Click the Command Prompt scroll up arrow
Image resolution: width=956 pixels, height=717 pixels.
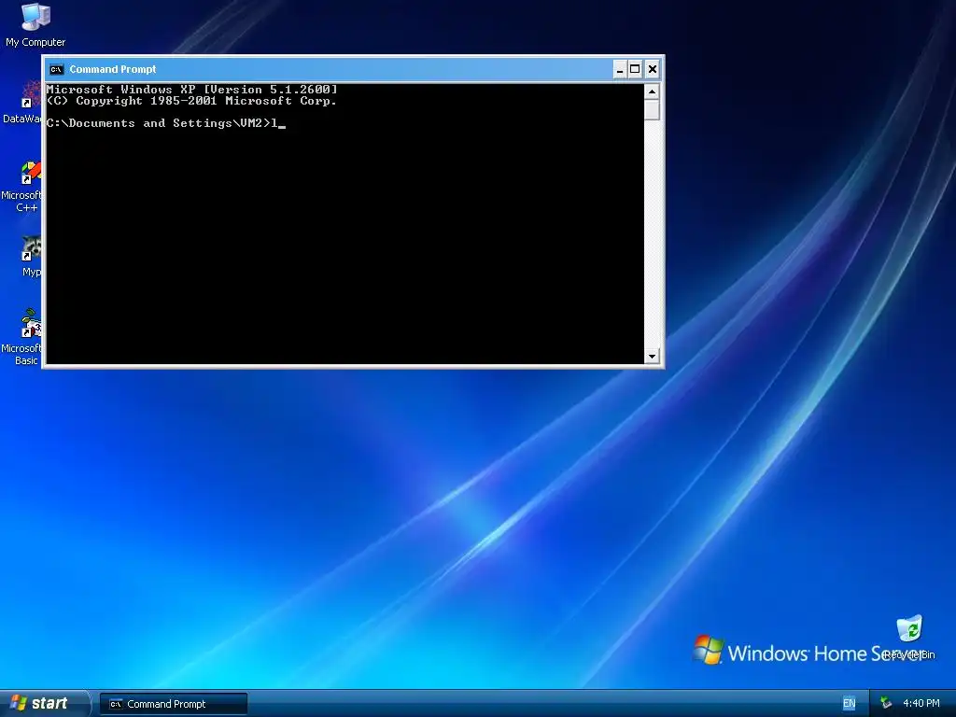[652, 91]
